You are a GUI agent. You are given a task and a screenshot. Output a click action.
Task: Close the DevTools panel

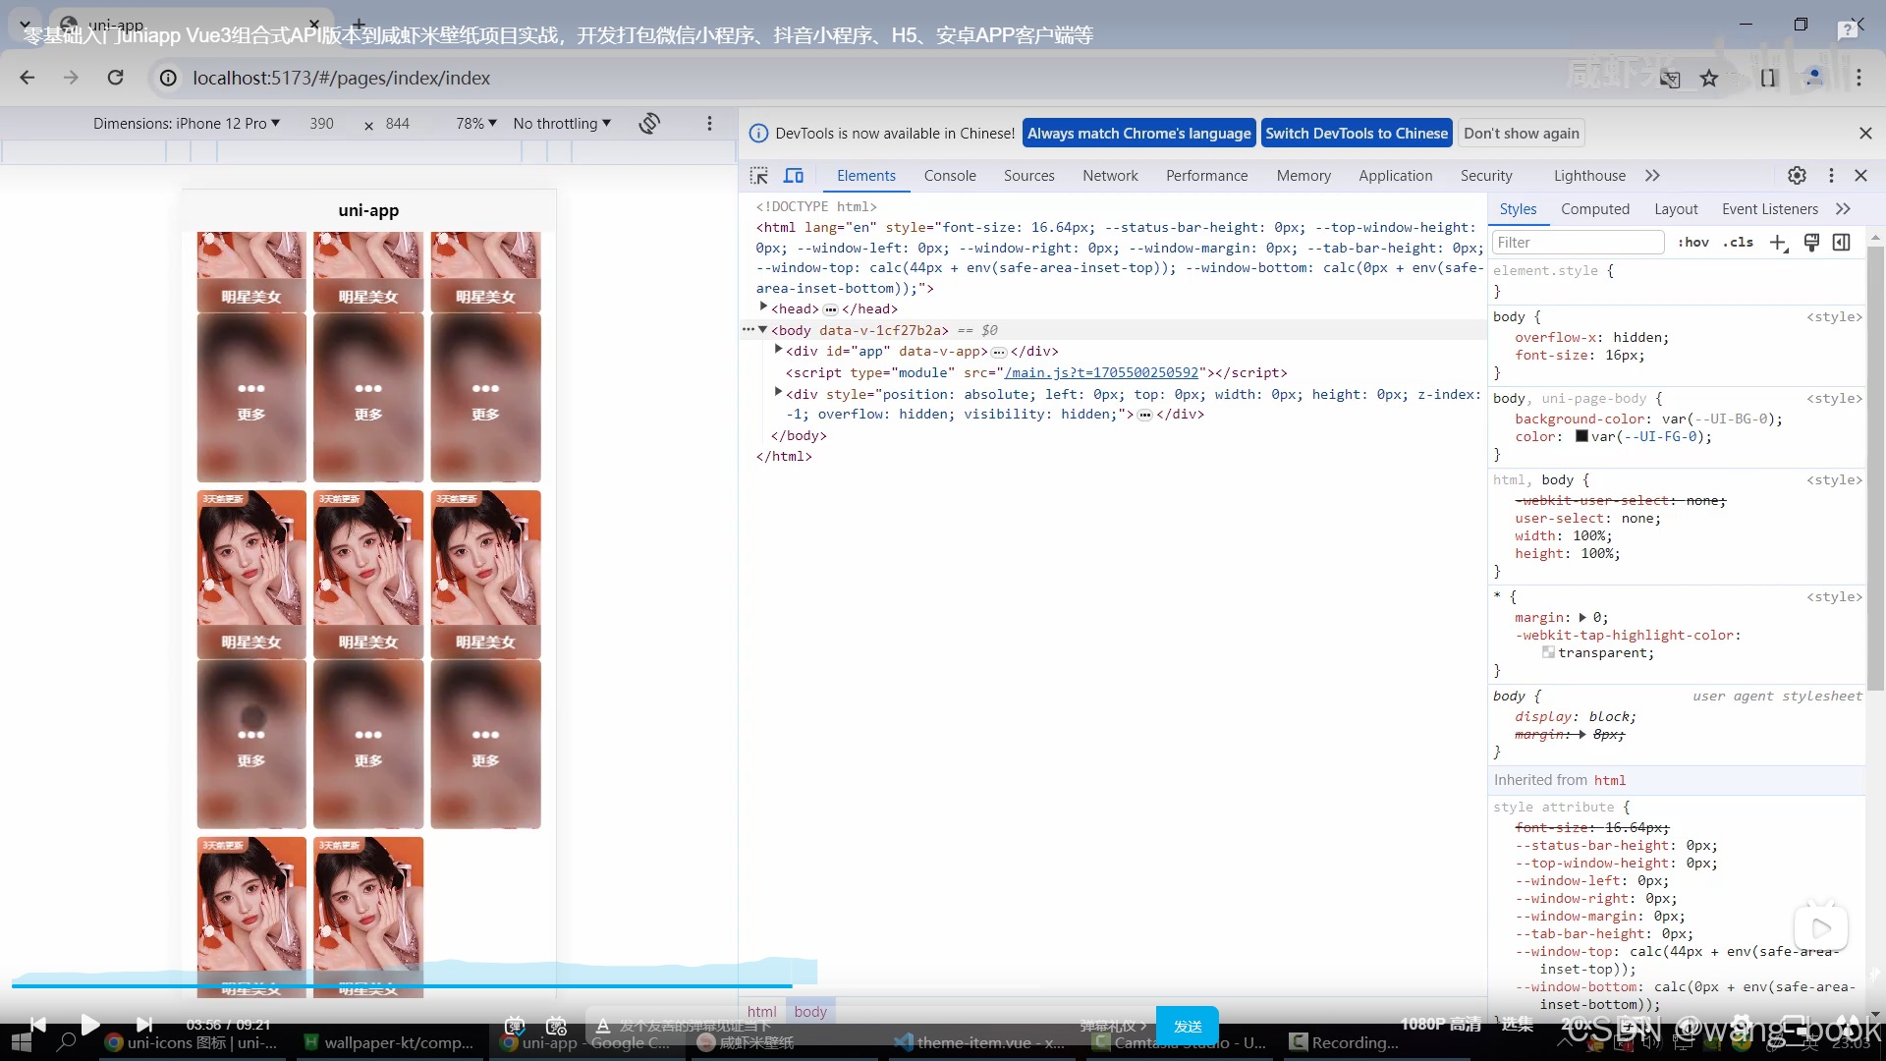tap(1860, 175)
